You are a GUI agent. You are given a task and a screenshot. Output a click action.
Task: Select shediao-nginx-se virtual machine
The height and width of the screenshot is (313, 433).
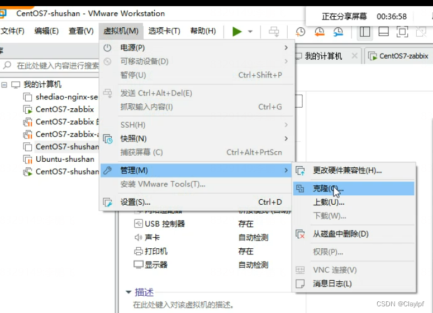60,97
